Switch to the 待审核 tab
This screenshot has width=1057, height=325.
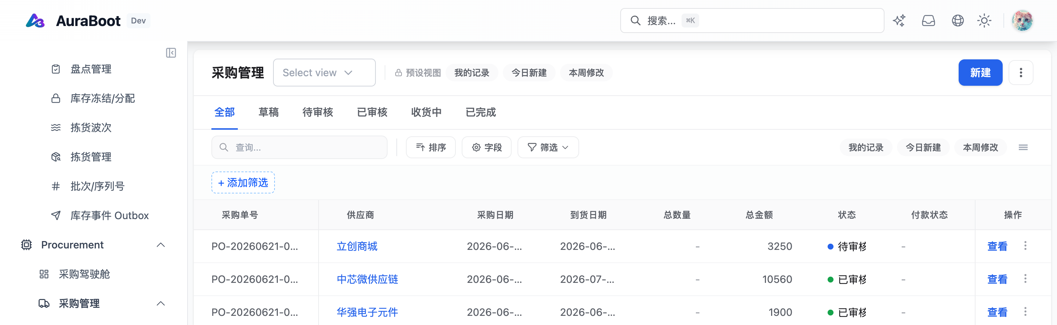[x=317, y=112]
